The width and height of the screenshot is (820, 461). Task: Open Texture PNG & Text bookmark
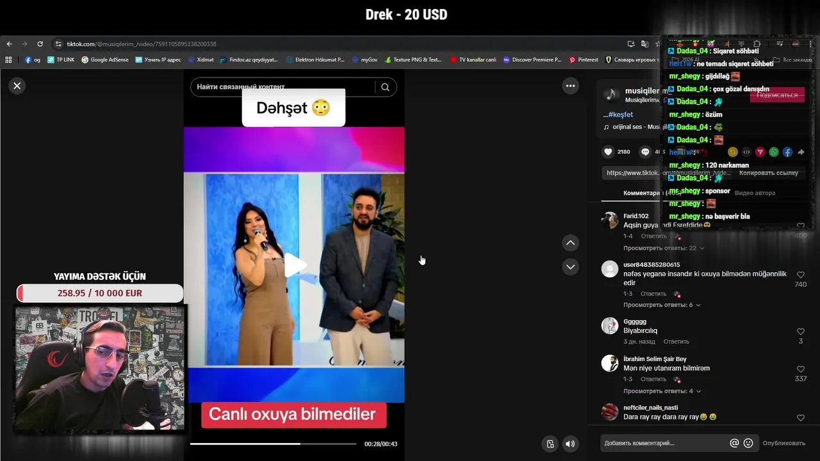pyautogui.click(x=413, y=60)
